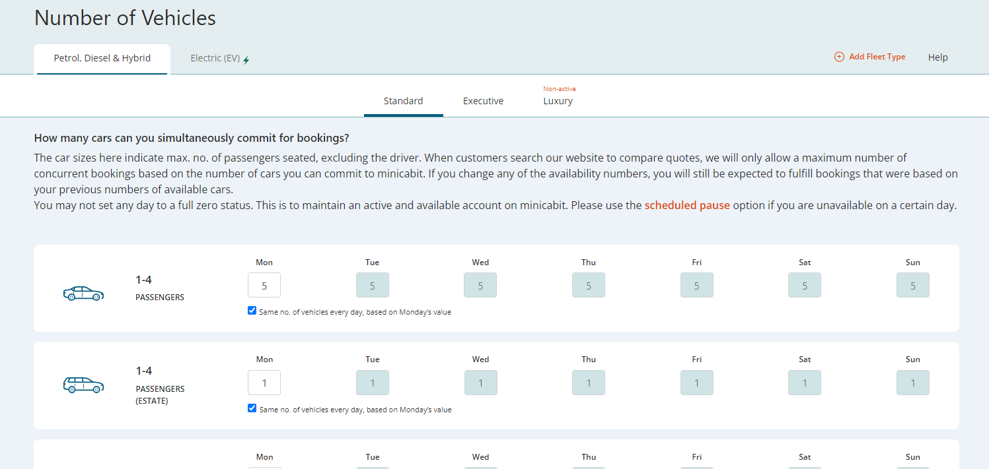
Task: Click Thursday vehicle count field for estate row
Action: tap(589, 383)
